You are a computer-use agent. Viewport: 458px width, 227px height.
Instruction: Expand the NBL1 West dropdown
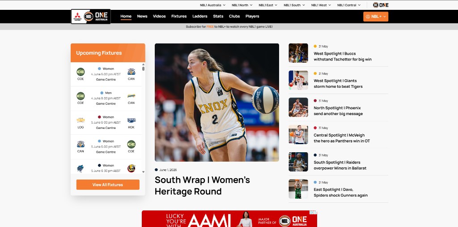click(321, 5)
